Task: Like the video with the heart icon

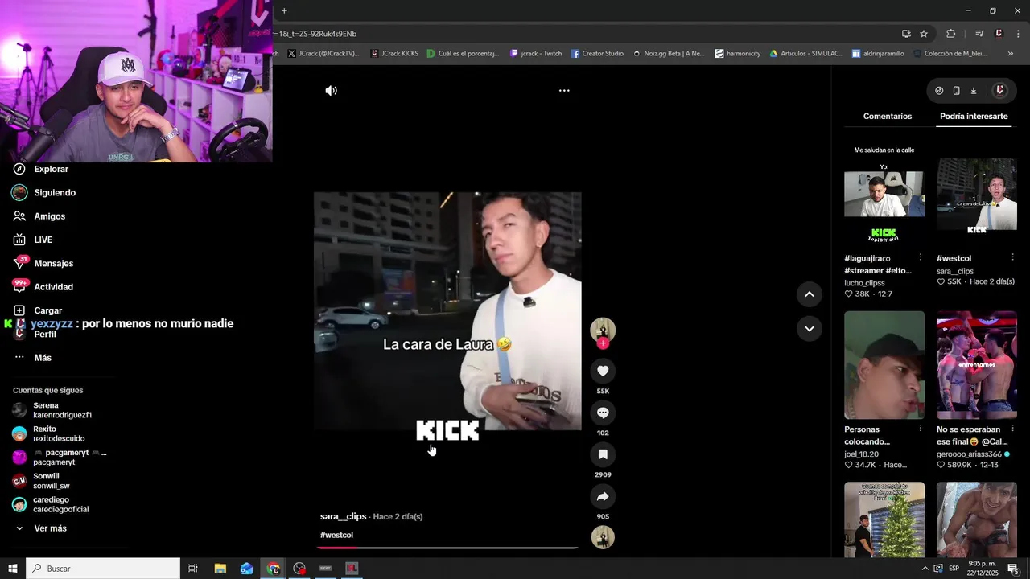Action: point(603,371)
